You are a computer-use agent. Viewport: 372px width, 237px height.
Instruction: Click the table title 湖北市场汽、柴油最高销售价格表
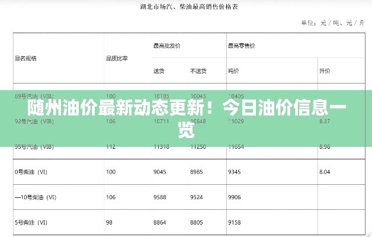pos(186,8)
